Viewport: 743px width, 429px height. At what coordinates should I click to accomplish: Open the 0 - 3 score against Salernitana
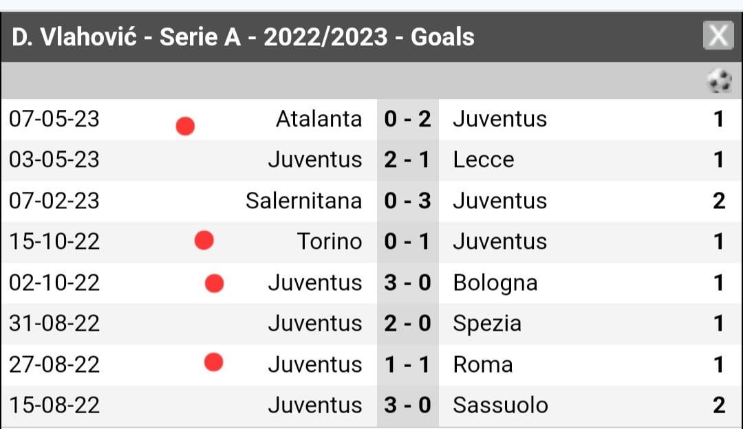pos(407,201)
